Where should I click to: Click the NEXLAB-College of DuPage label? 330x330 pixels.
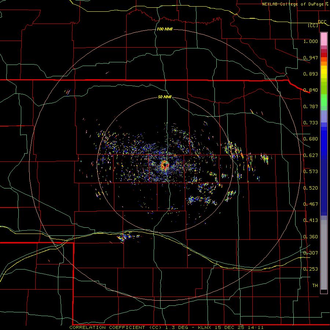pos(293,4)
